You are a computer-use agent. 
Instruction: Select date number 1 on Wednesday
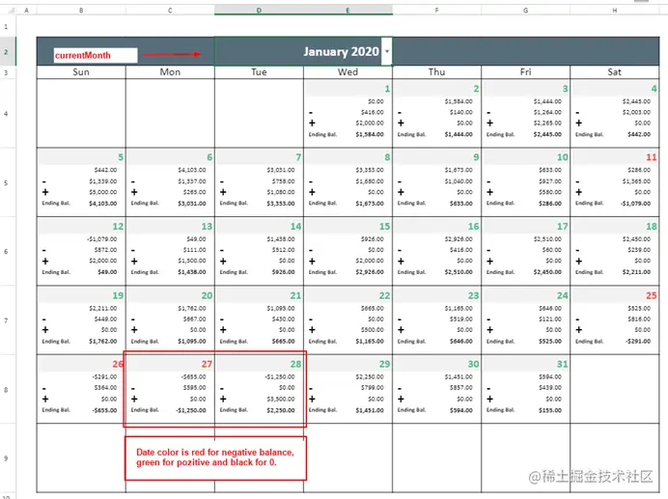[387, 89]
